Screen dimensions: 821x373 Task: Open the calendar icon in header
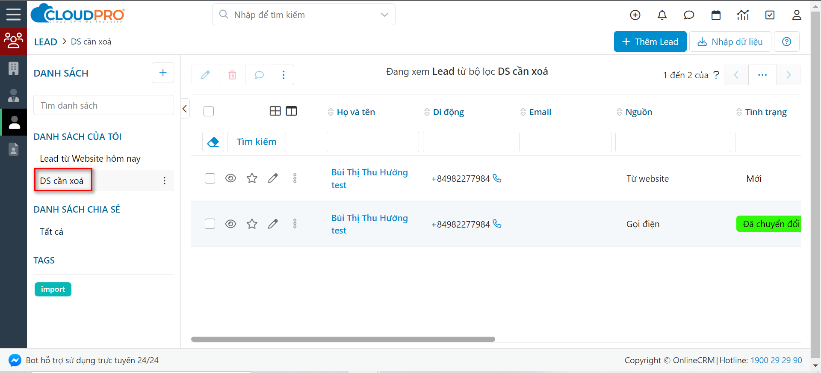click(x=716, y=15)
